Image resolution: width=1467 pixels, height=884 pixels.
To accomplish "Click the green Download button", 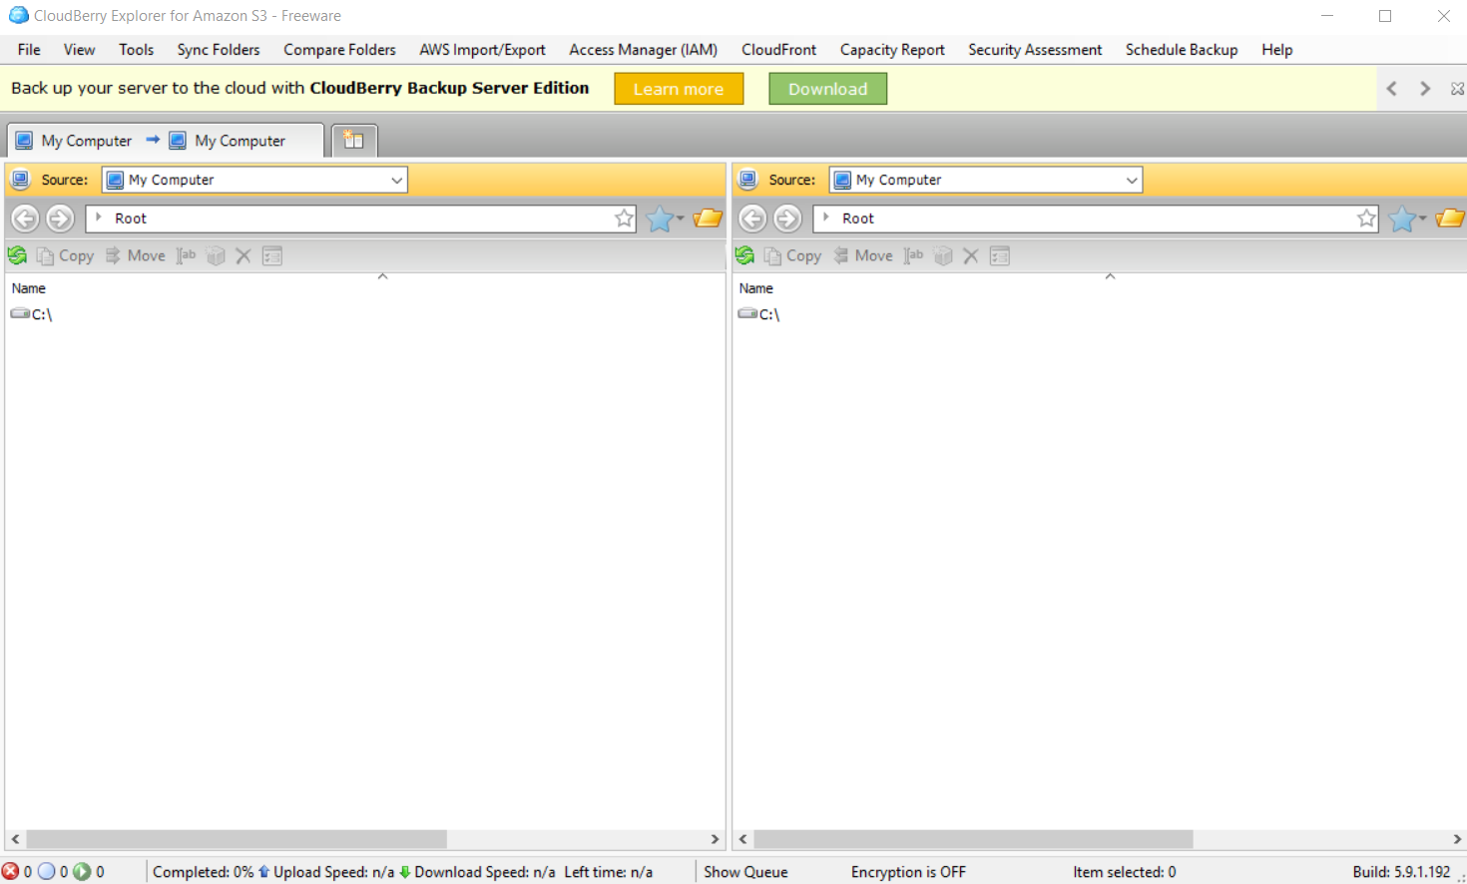I will pos(827,89).
